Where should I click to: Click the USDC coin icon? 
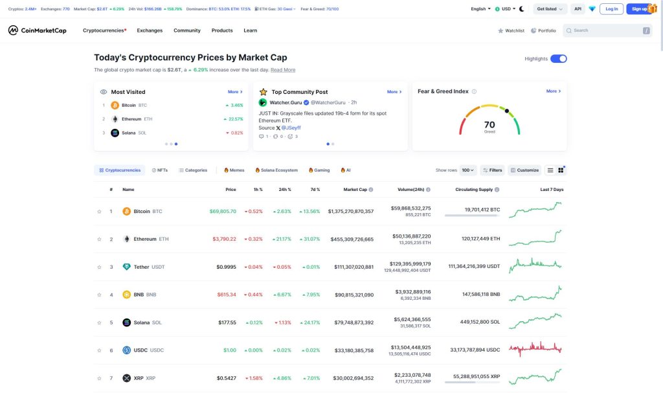tap(126, 350)
